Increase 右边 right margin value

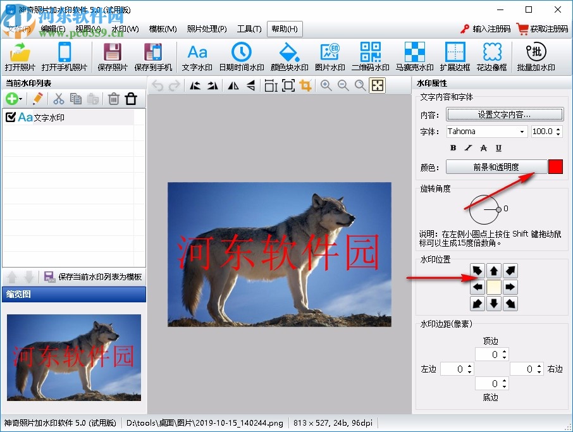pos(539,366)
